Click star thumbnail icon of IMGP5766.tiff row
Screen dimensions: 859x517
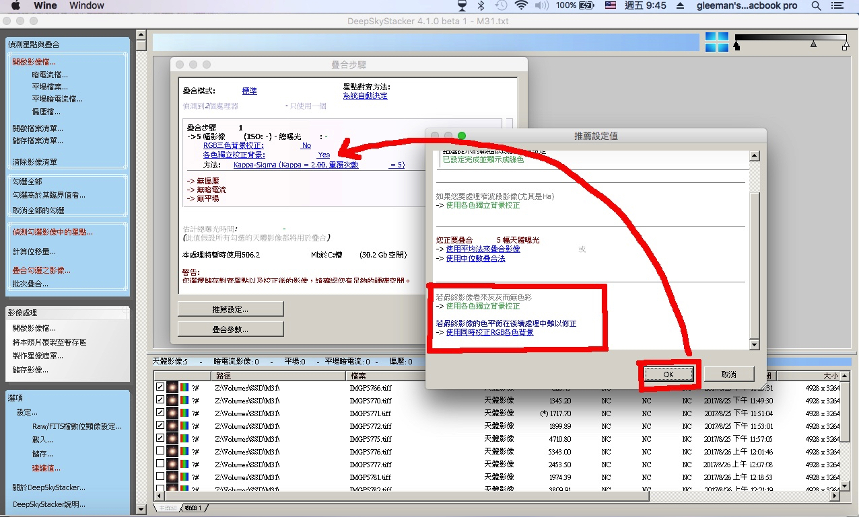point(172,388)
